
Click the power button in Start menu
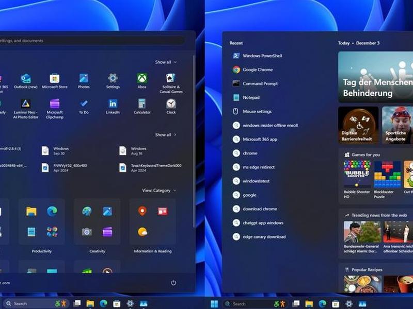[173, 283]
